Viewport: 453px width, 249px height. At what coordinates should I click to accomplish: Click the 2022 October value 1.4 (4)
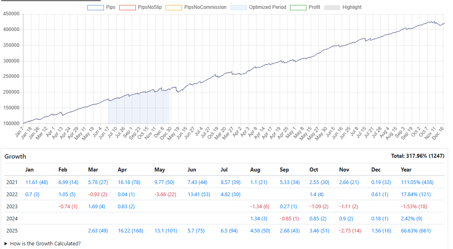click(316, 195)
